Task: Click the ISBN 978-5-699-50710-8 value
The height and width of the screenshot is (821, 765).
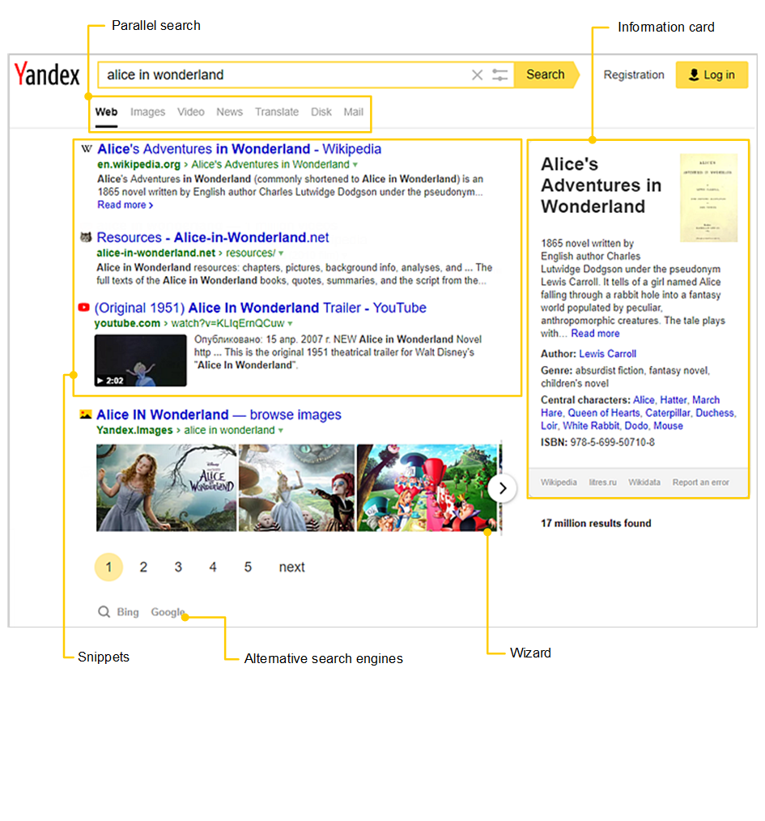Action: pos(612,442)
